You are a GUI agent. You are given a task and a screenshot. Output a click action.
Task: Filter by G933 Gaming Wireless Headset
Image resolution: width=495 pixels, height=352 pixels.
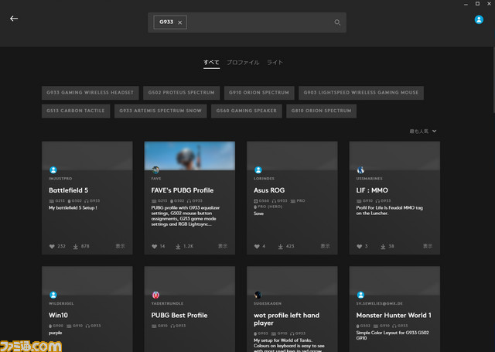click(90, 93)
